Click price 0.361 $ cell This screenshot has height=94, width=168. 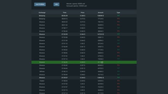(x=82, y=47)
